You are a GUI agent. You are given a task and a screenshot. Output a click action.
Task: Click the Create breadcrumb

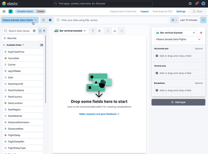click(40, 12)
